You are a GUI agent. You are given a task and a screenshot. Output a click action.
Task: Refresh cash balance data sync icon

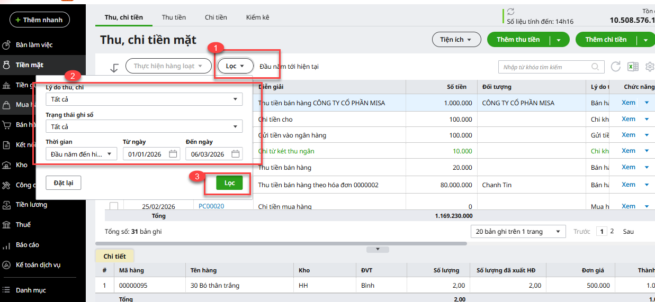coord(510,12)
